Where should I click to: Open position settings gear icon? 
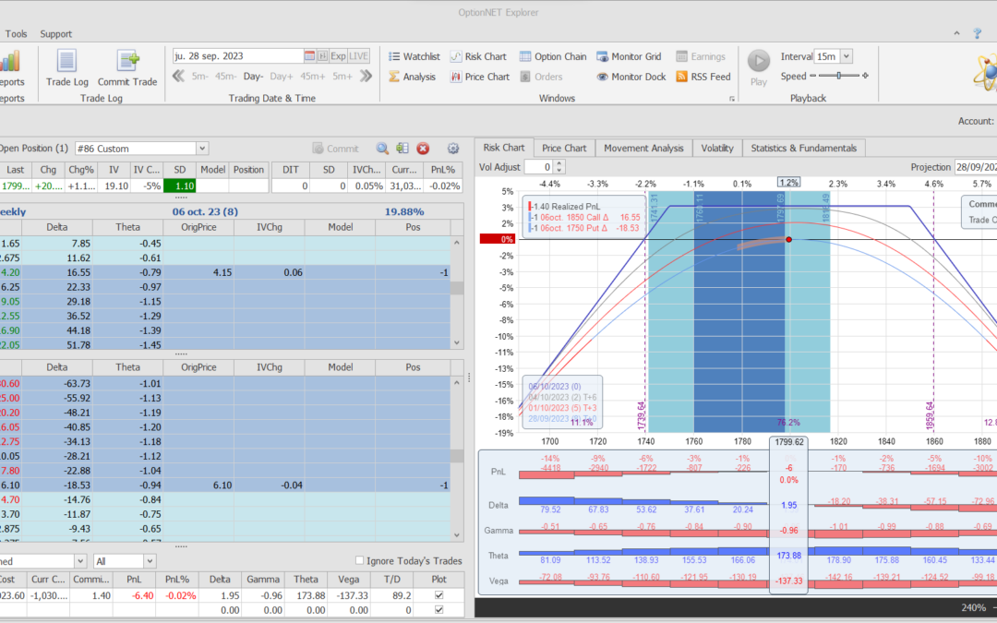452,149
